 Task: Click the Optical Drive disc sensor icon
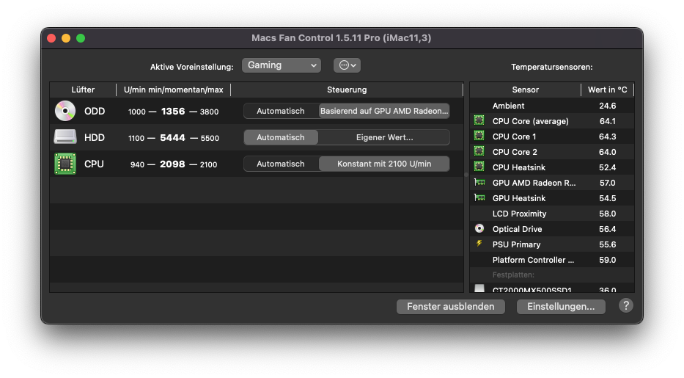pyautogui.click(x=479, y=228)
